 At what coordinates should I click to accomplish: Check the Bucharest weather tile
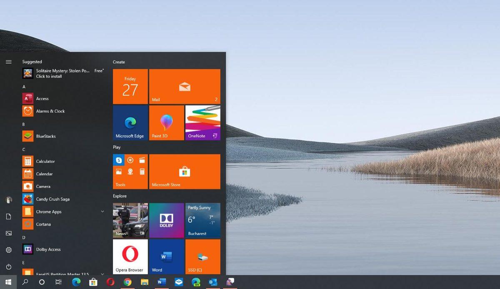tap(202, 220)
